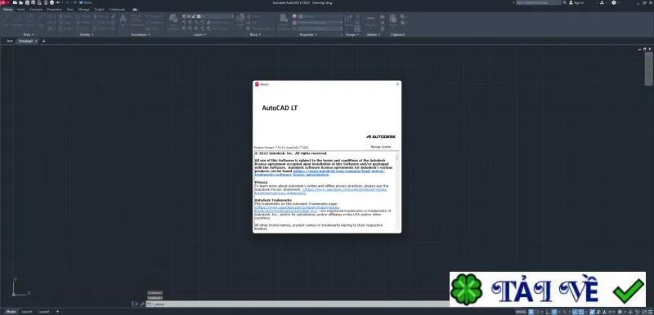Click the color wheel in Properties panel
This screenshot has width=654, height=315.
294,16
